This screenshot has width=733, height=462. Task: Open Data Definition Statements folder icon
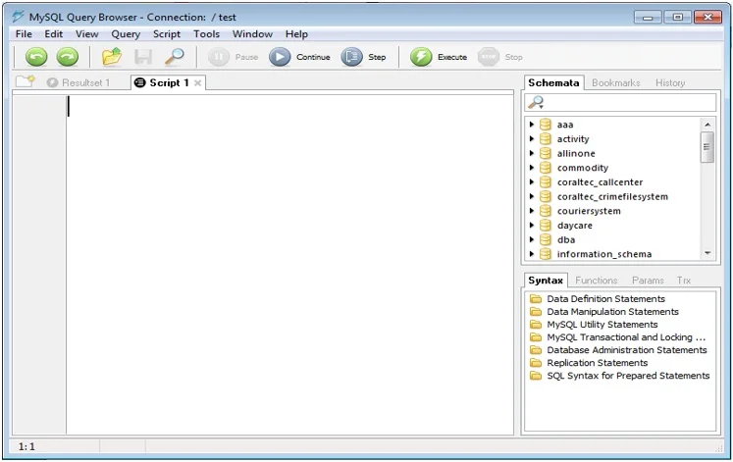click(x=535, y=298)
